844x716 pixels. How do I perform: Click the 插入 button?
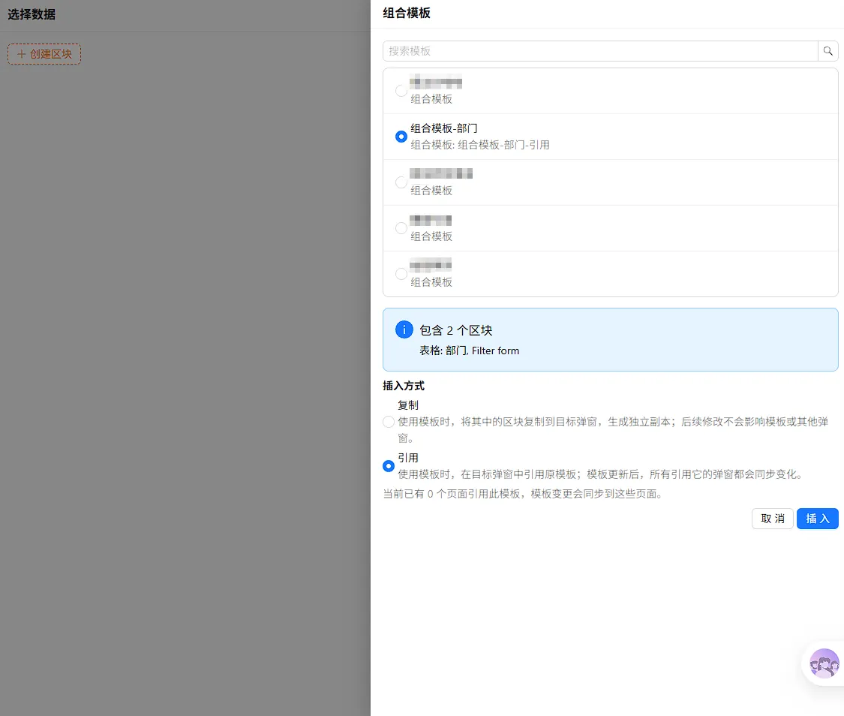pyautogui.click(x=817, y=519)
